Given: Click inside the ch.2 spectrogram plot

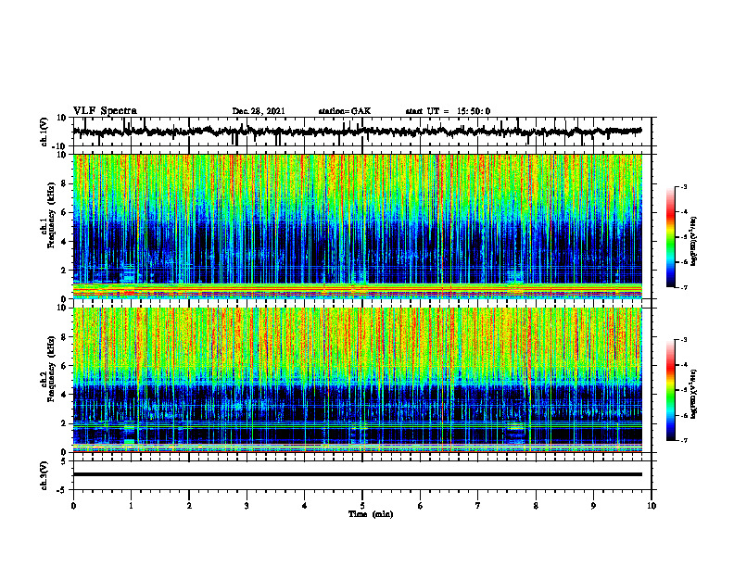Looking at the screenshot, I should pos(358,380).
